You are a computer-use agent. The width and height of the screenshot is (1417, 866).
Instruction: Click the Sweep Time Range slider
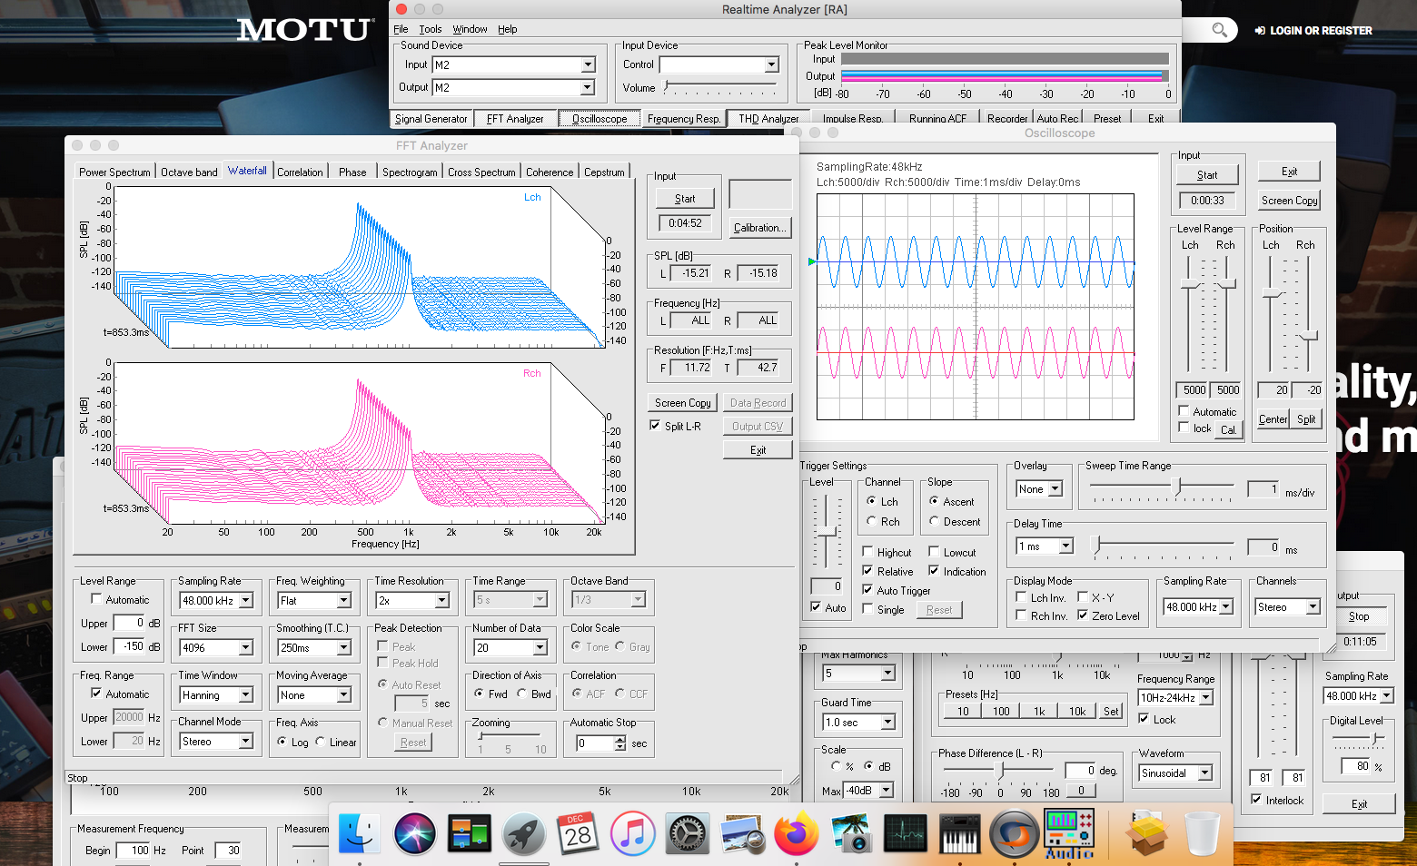[x=1162, y=490]
